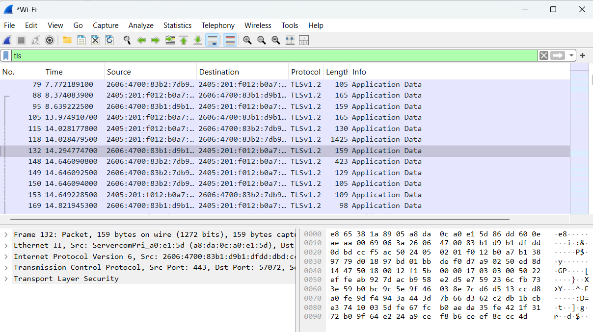Image resolution: width=593 pixels, height=332 pixels.
Task: Clear the tls display filter
Action: coord(543,55)
